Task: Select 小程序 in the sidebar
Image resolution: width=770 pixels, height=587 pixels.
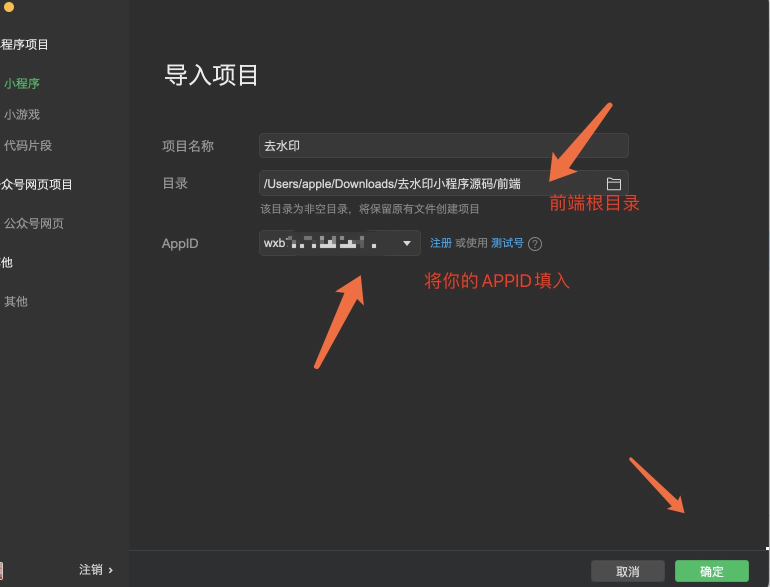Action: tap(22, 83)
